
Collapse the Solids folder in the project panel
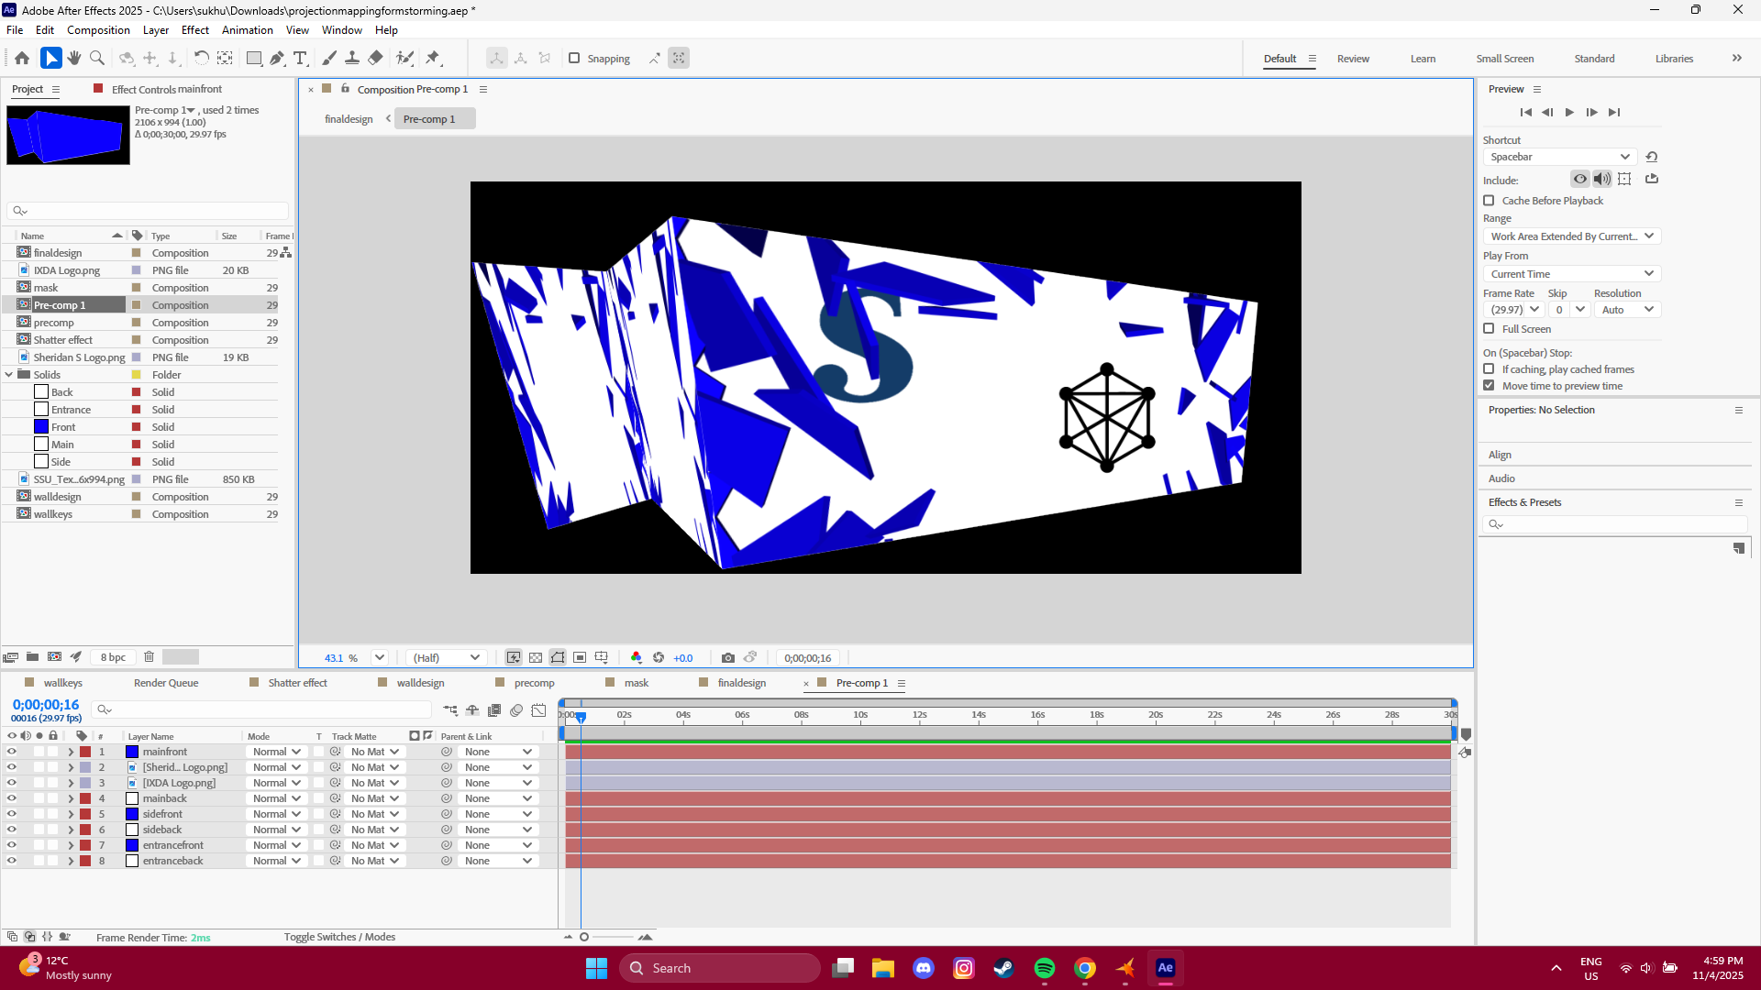coord(8,374)
